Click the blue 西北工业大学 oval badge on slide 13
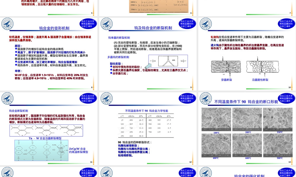Image resolution: width=296 pixels, height=177 pixels. click(286, 98)
